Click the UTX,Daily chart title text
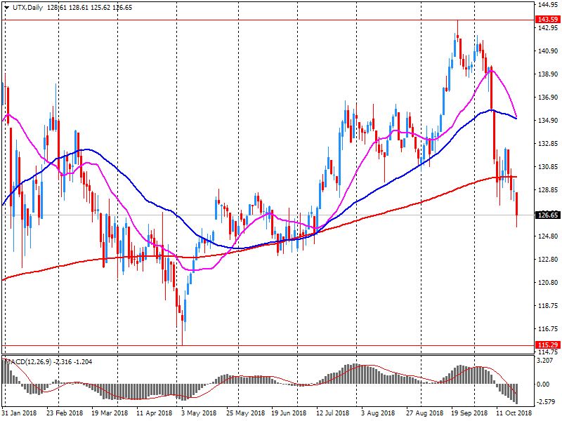 coord(27,8)
